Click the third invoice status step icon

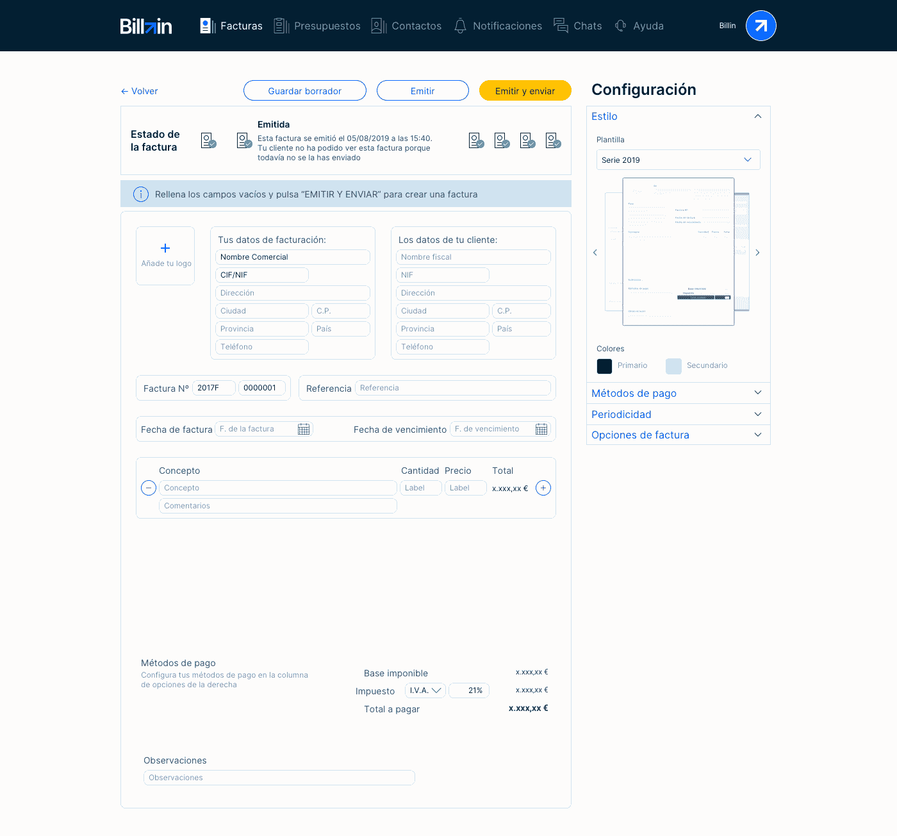[477, 140]
